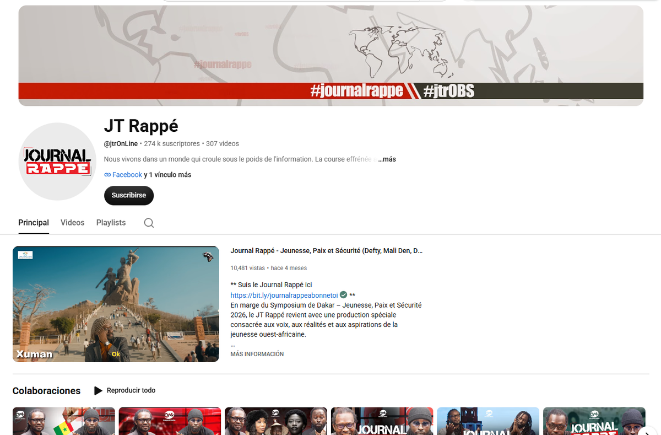Open the Facebook link
This screenshot has height=435, width=661.
tap(127, 175)
